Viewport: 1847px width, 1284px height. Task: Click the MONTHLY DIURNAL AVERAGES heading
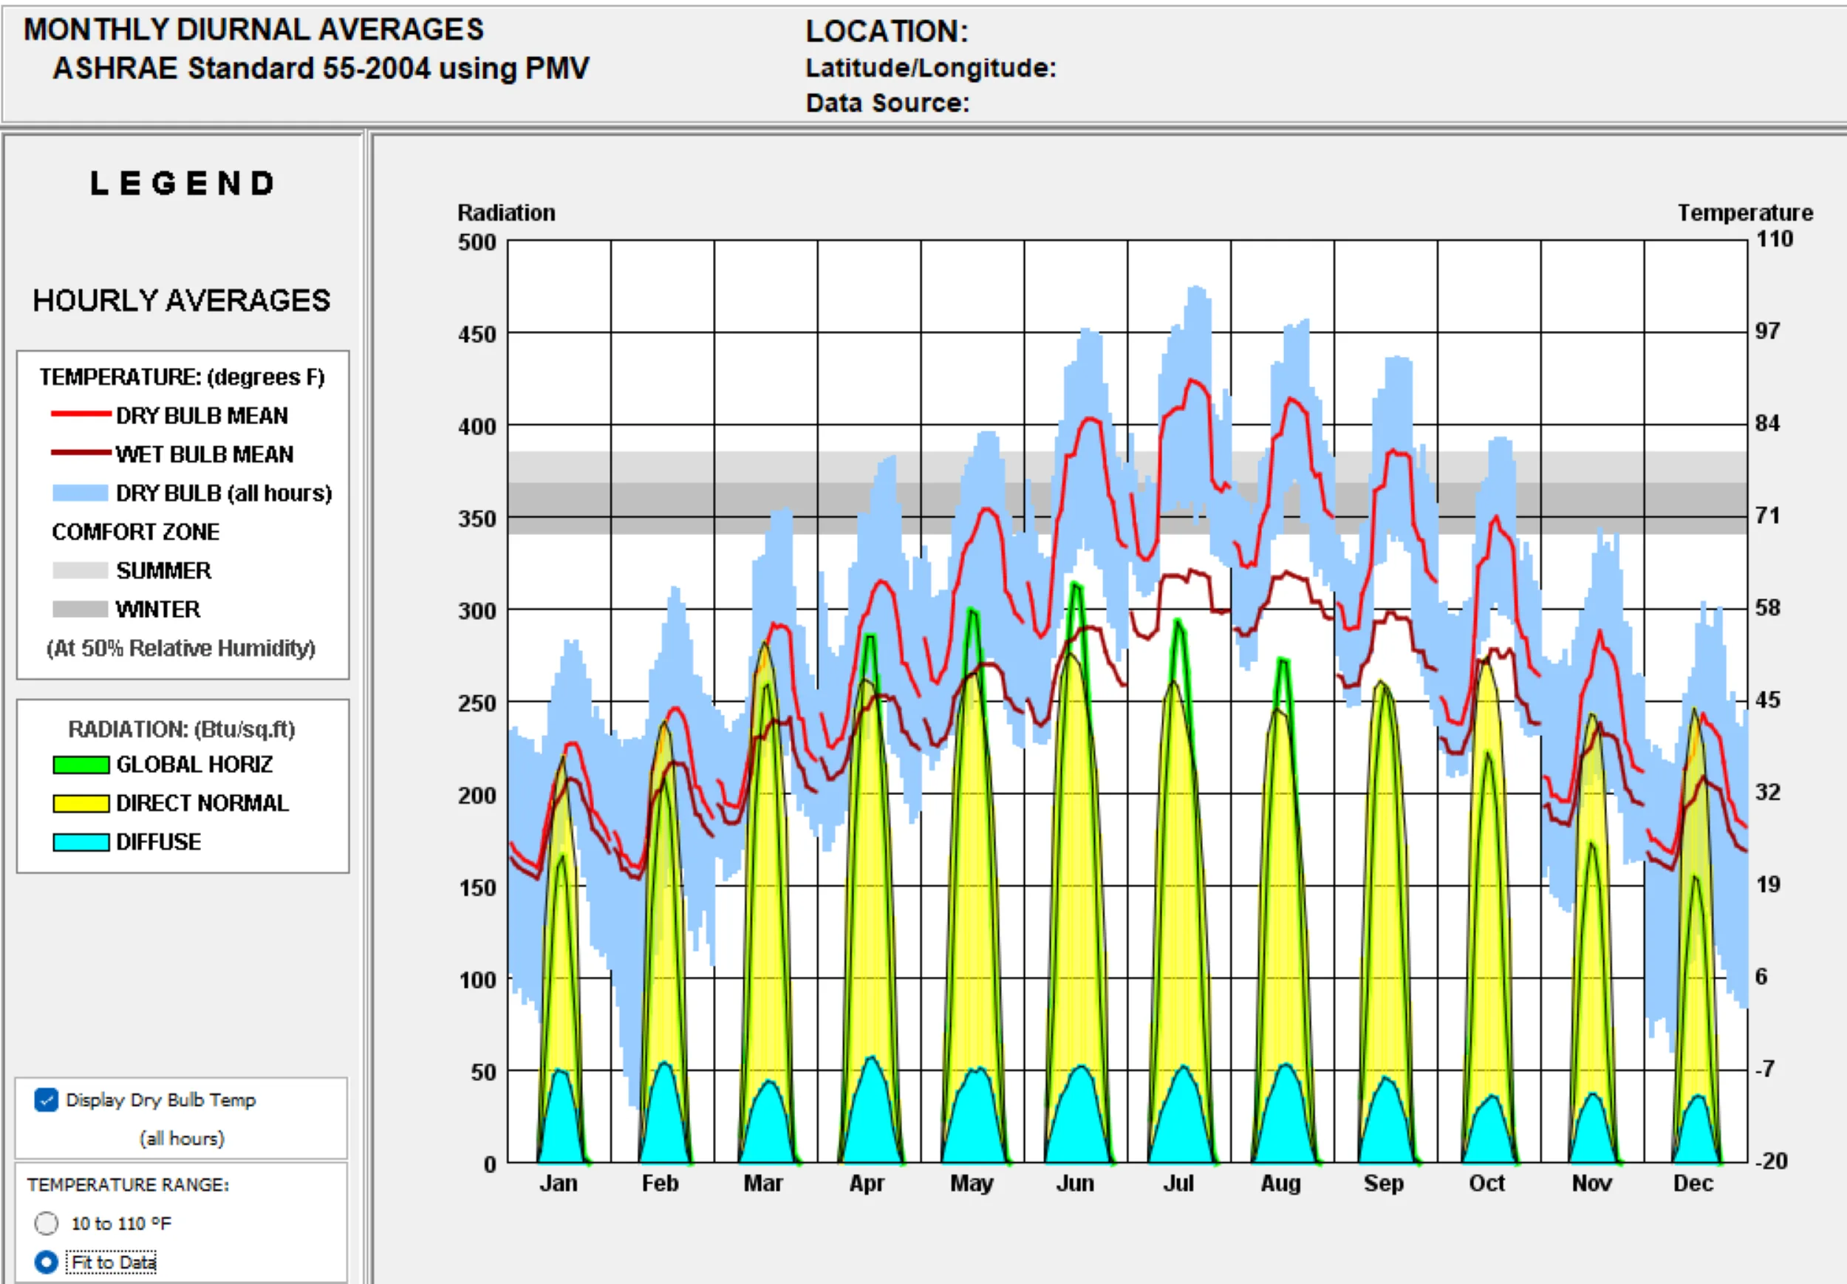point(253,30)
